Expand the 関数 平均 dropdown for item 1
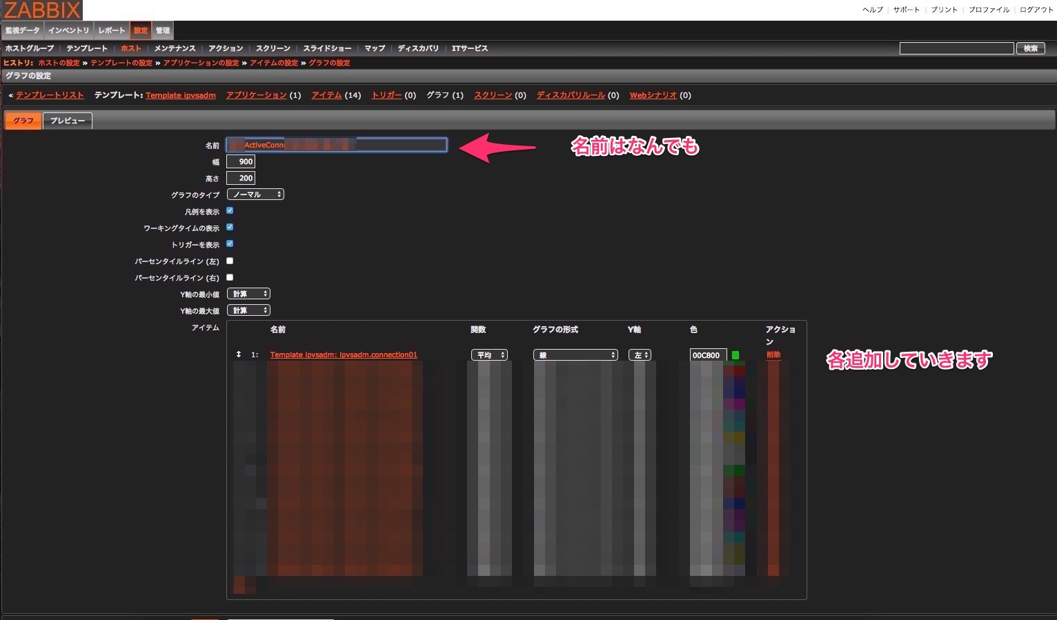Viewport: 1057px width, 620px height. [x=489, y=355]
